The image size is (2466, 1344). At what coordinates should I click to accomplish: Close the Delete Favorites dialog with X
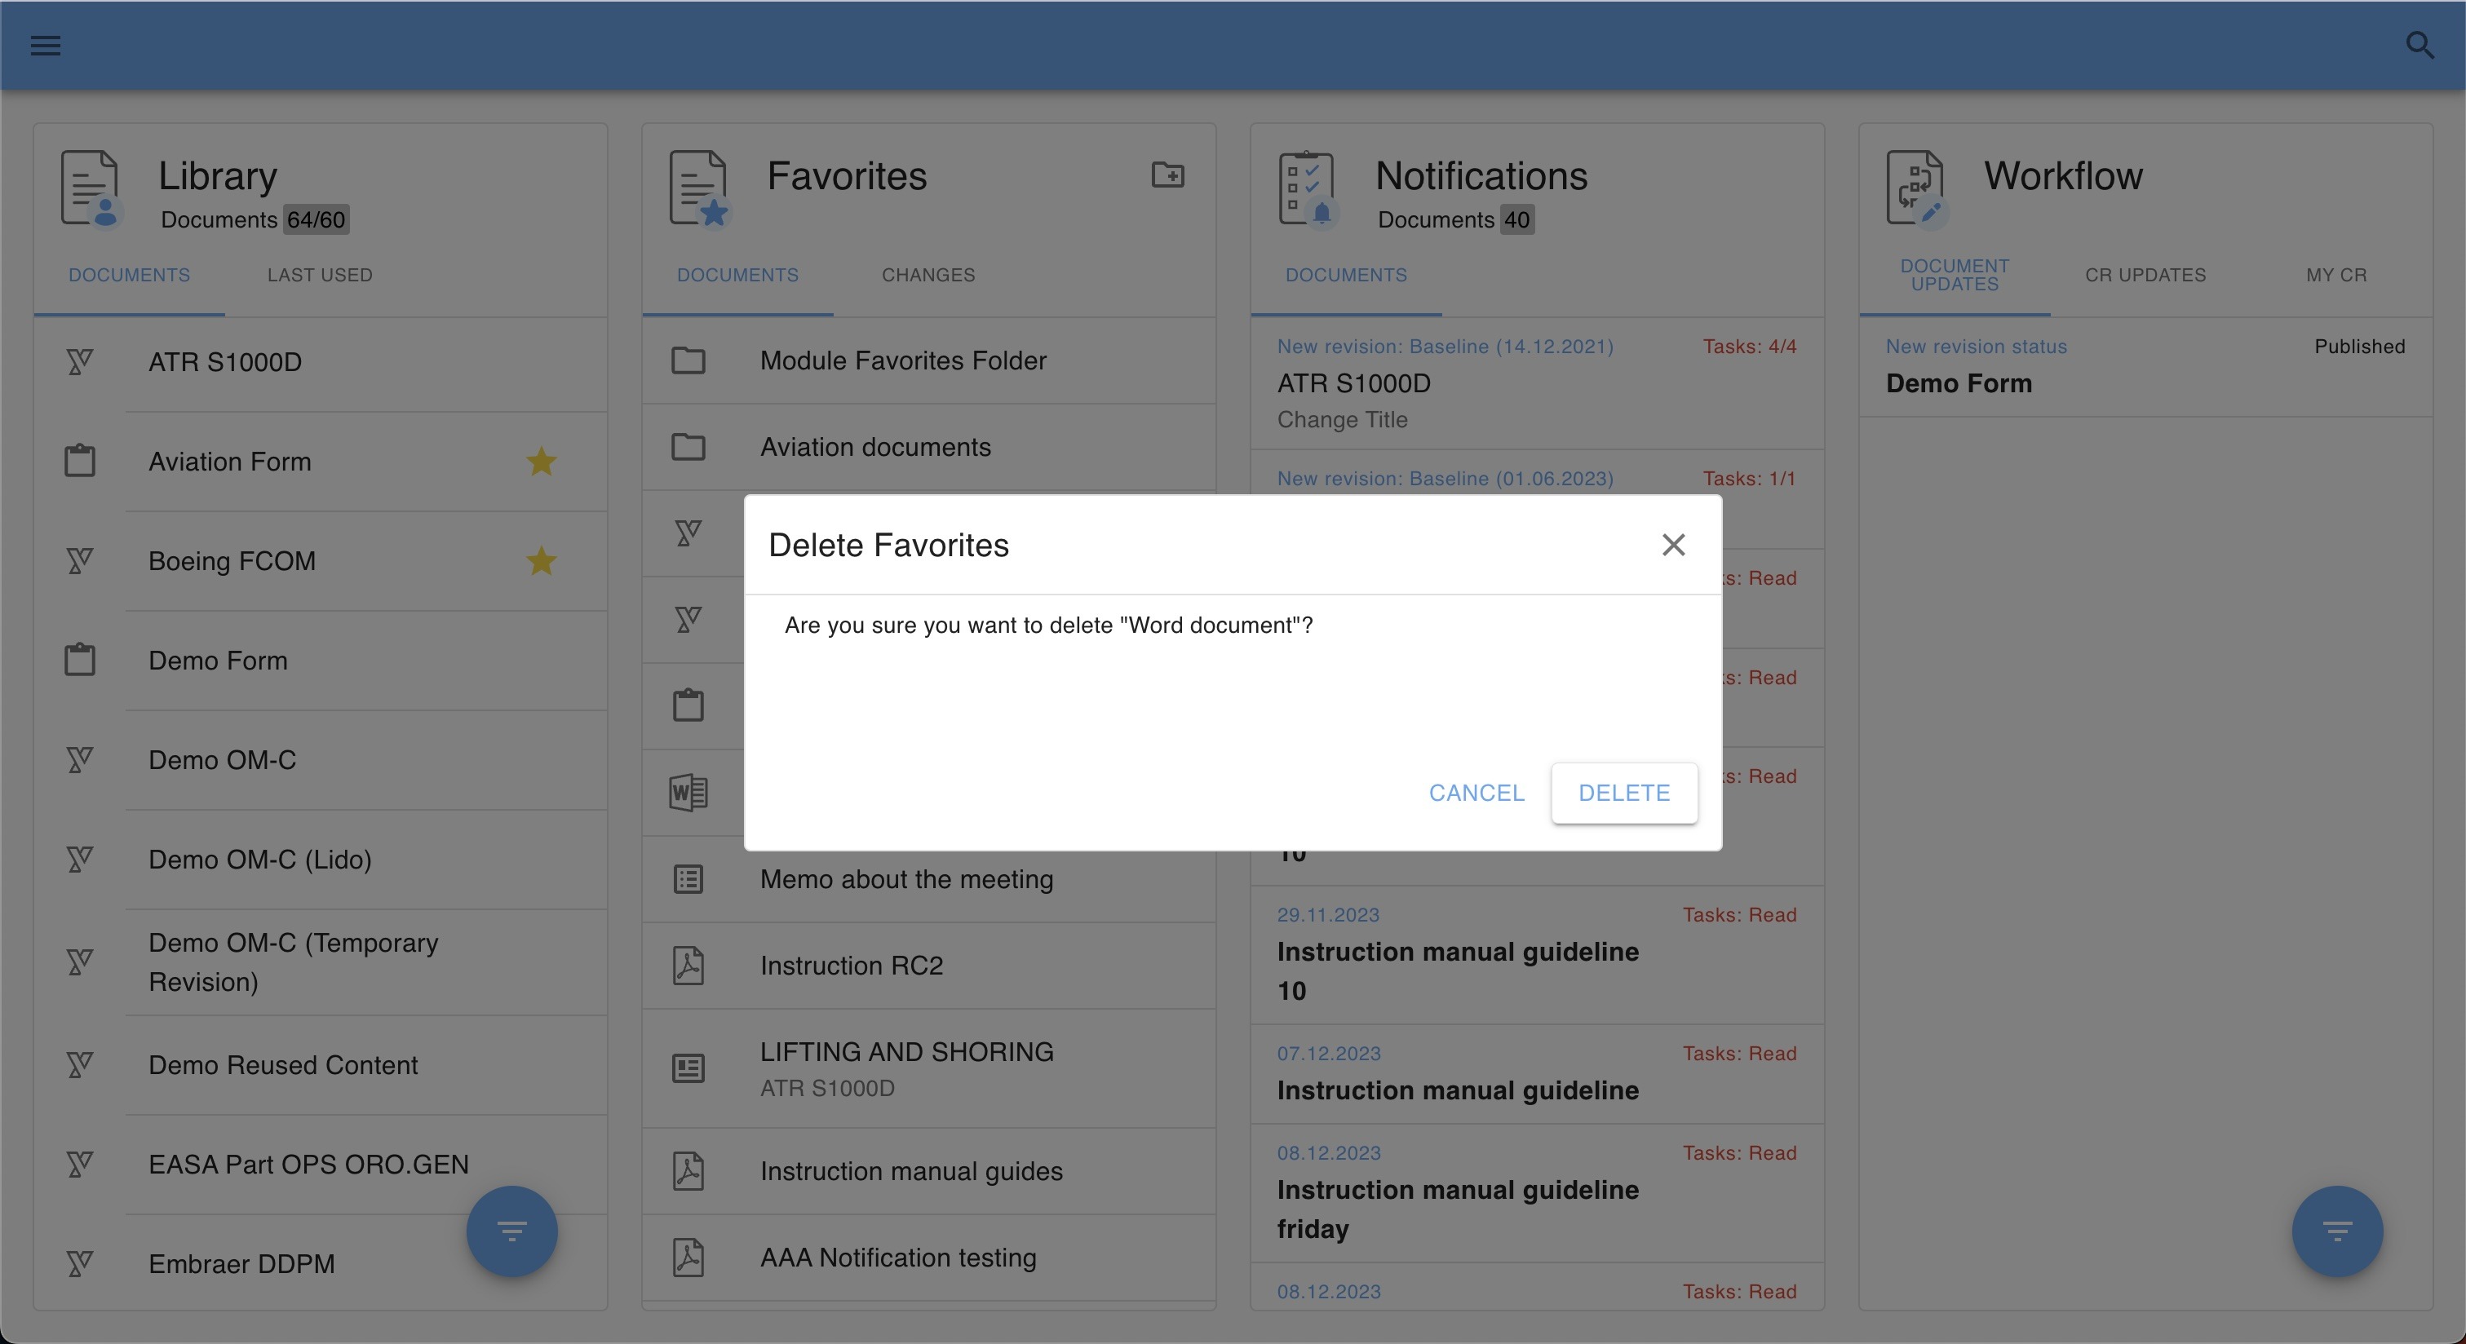point(1672,545)
